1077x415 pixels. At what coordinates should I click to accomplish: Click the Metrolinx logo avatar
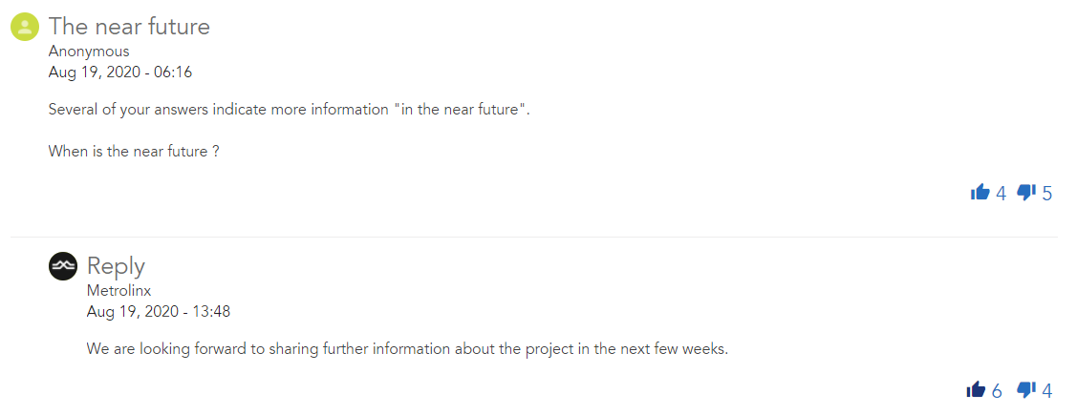click(x=63, y=266)
